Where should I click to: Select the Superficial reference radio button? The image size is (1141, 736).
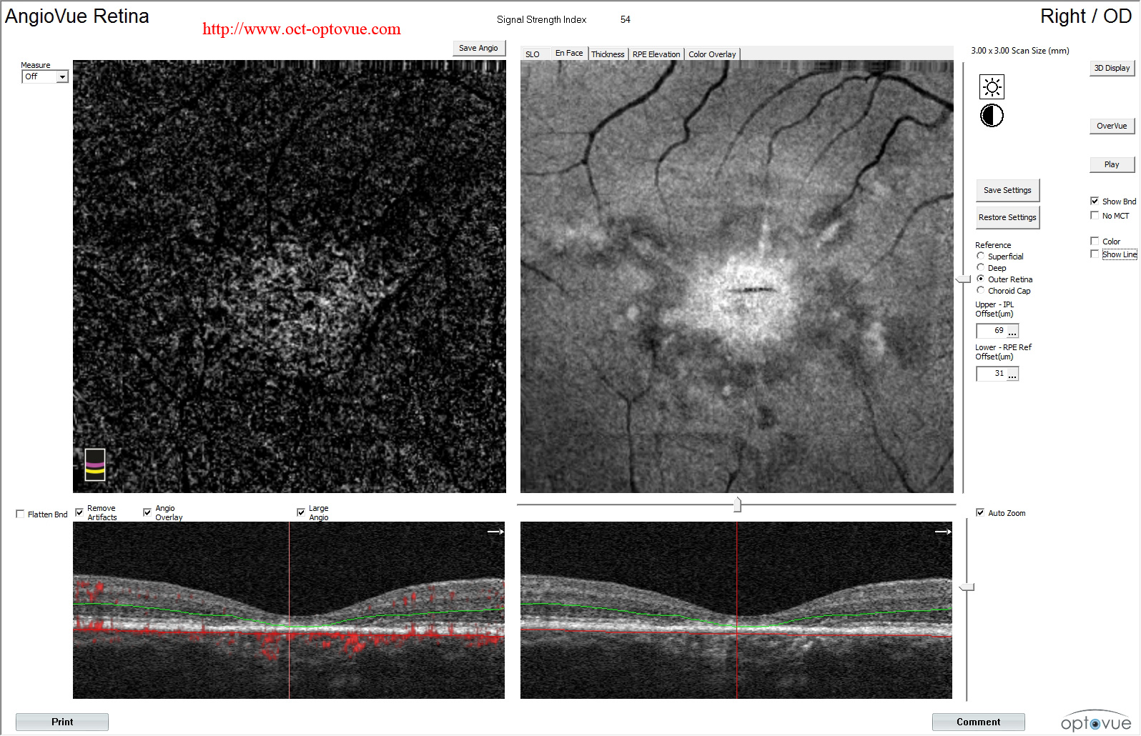pyautogui.click(x=981, y=256)
